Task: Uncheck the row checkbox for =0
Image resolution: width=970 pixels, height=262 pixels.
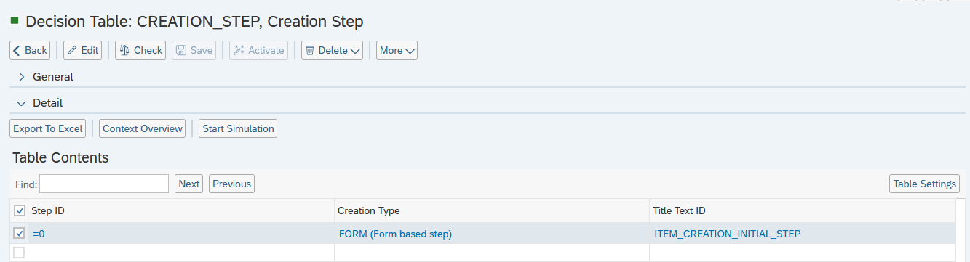Action: click(x=20, y=233)
